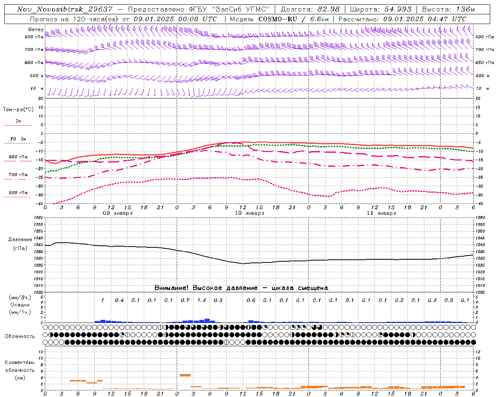Click the date label 11 января
The height and width of the screenshot is (397, 496).
pyautogui.click(x=381, y=213)
